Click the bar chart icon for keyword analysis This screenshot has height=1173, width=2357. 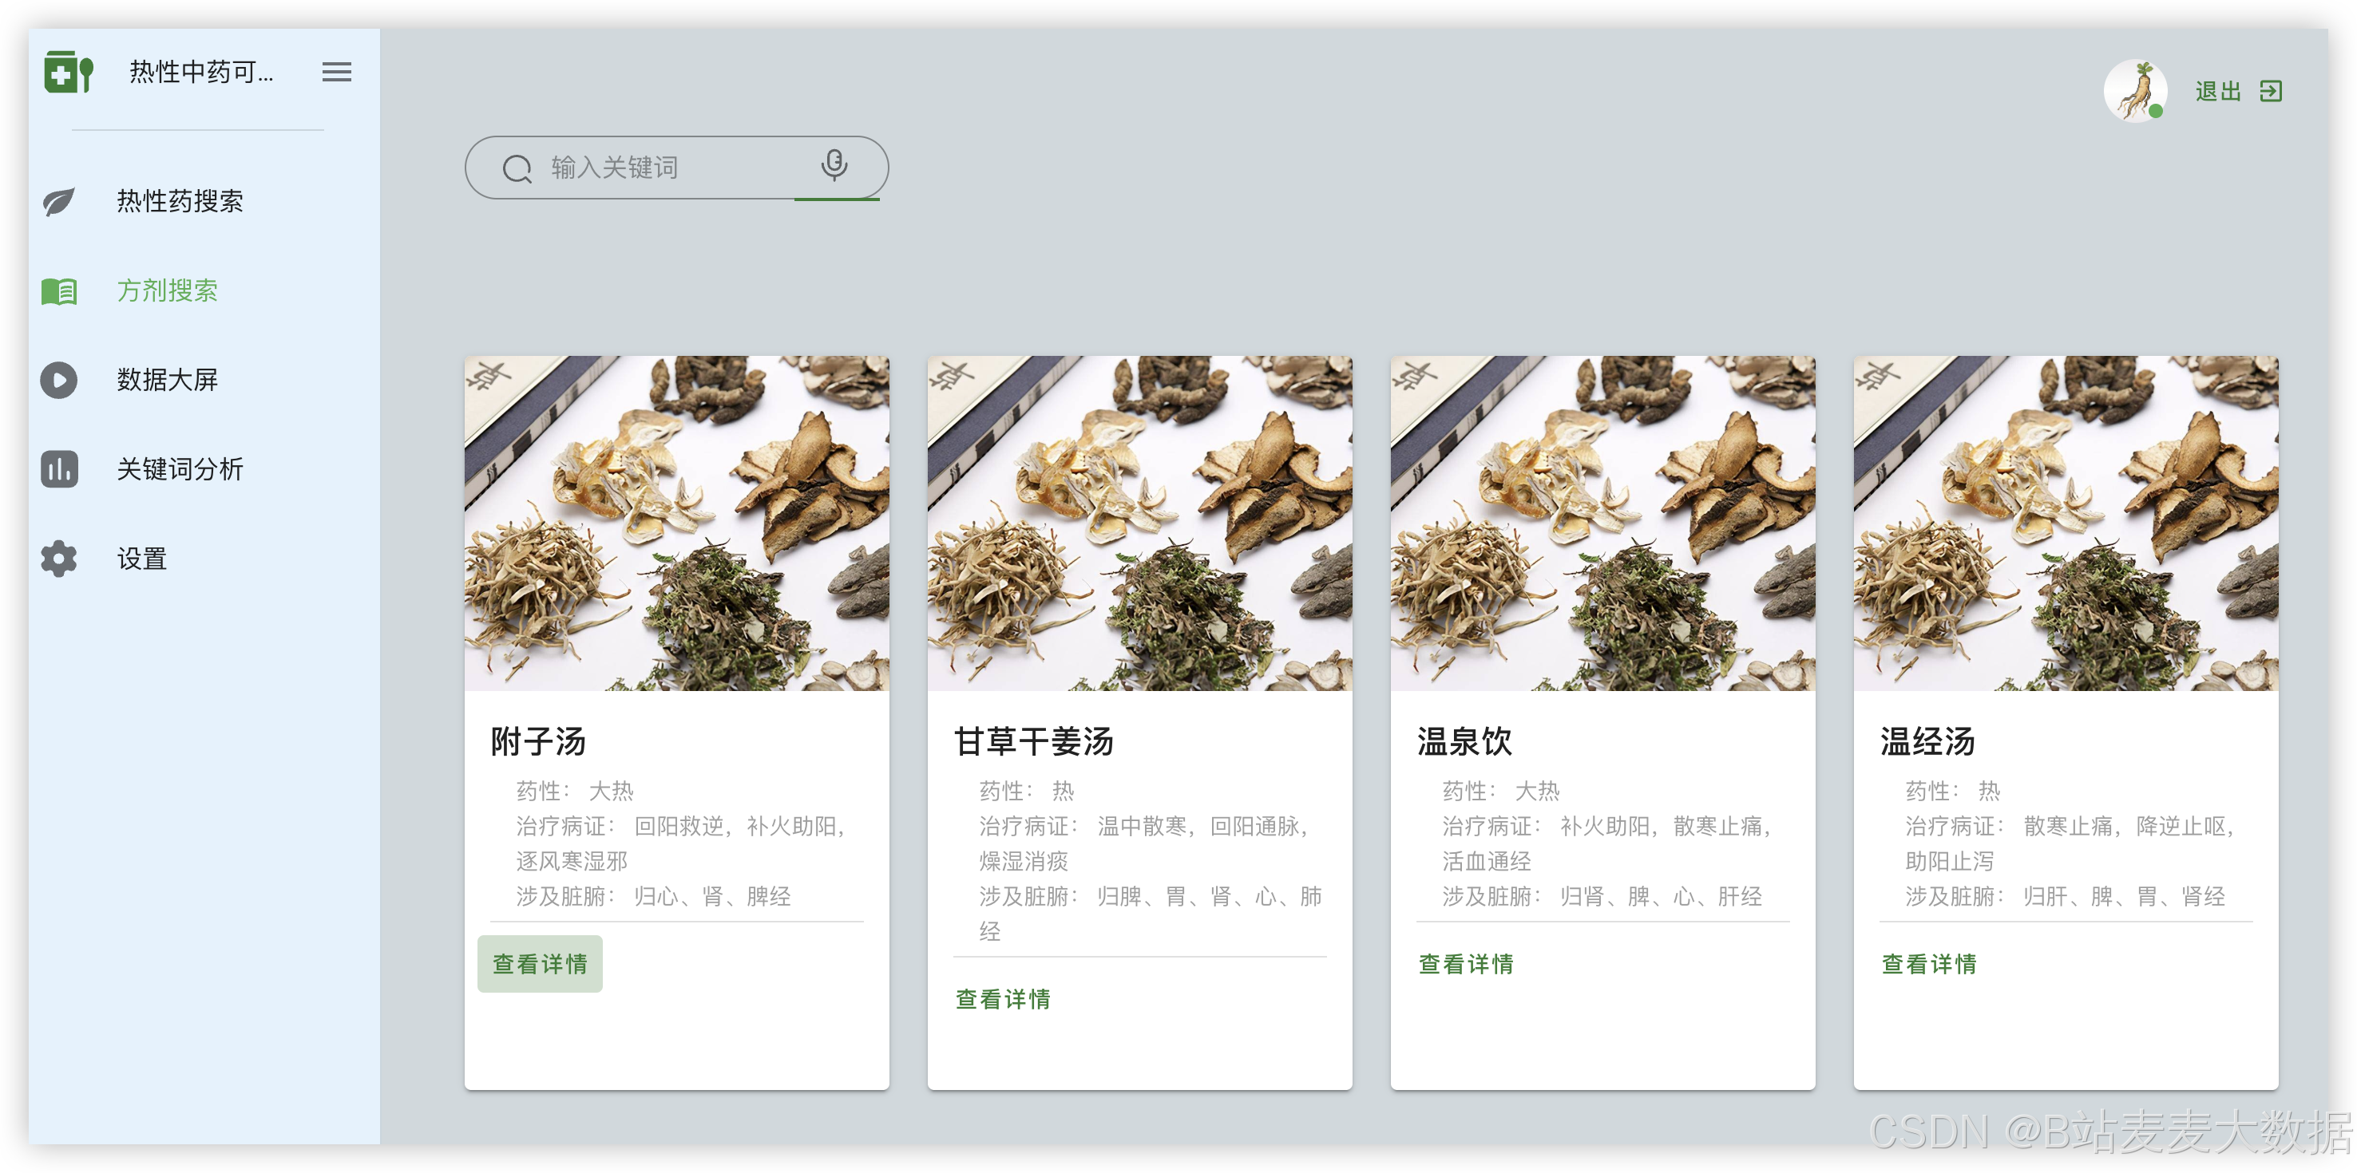[59, 469]
